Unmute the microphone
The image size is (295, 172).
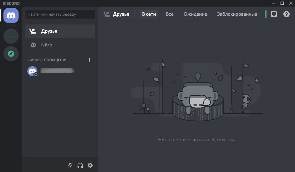70,165
